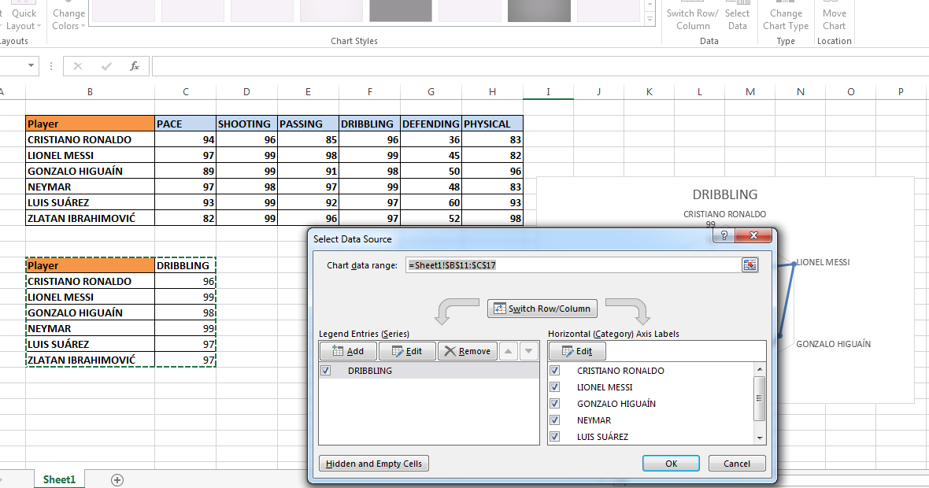
Task: Close the Select Data Source dialog
Action: point(753,235)
